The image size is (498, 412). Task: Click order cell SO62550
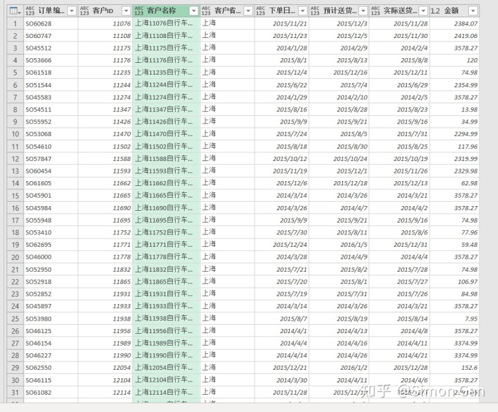point(50,368)
